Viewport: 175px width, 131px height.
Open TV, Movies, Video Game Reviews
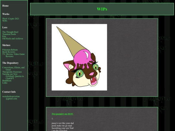pos(14,55)
